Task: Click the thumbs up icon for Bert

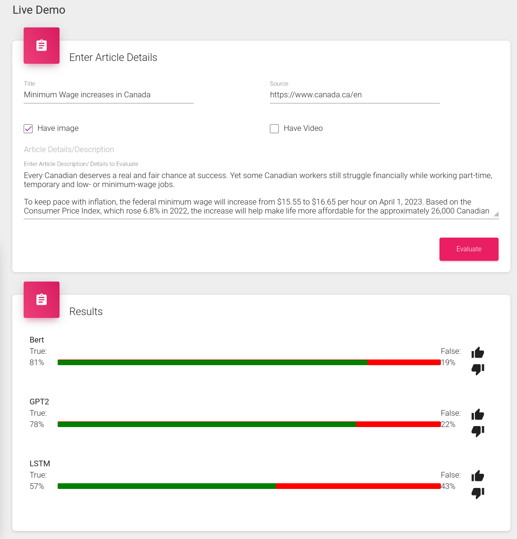Action: pyautogui.click(x=477, y=352)
